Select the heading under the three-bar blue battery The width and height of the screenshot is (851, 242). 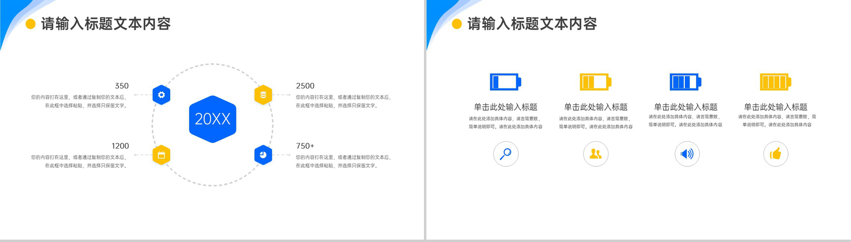click(686, 107)
